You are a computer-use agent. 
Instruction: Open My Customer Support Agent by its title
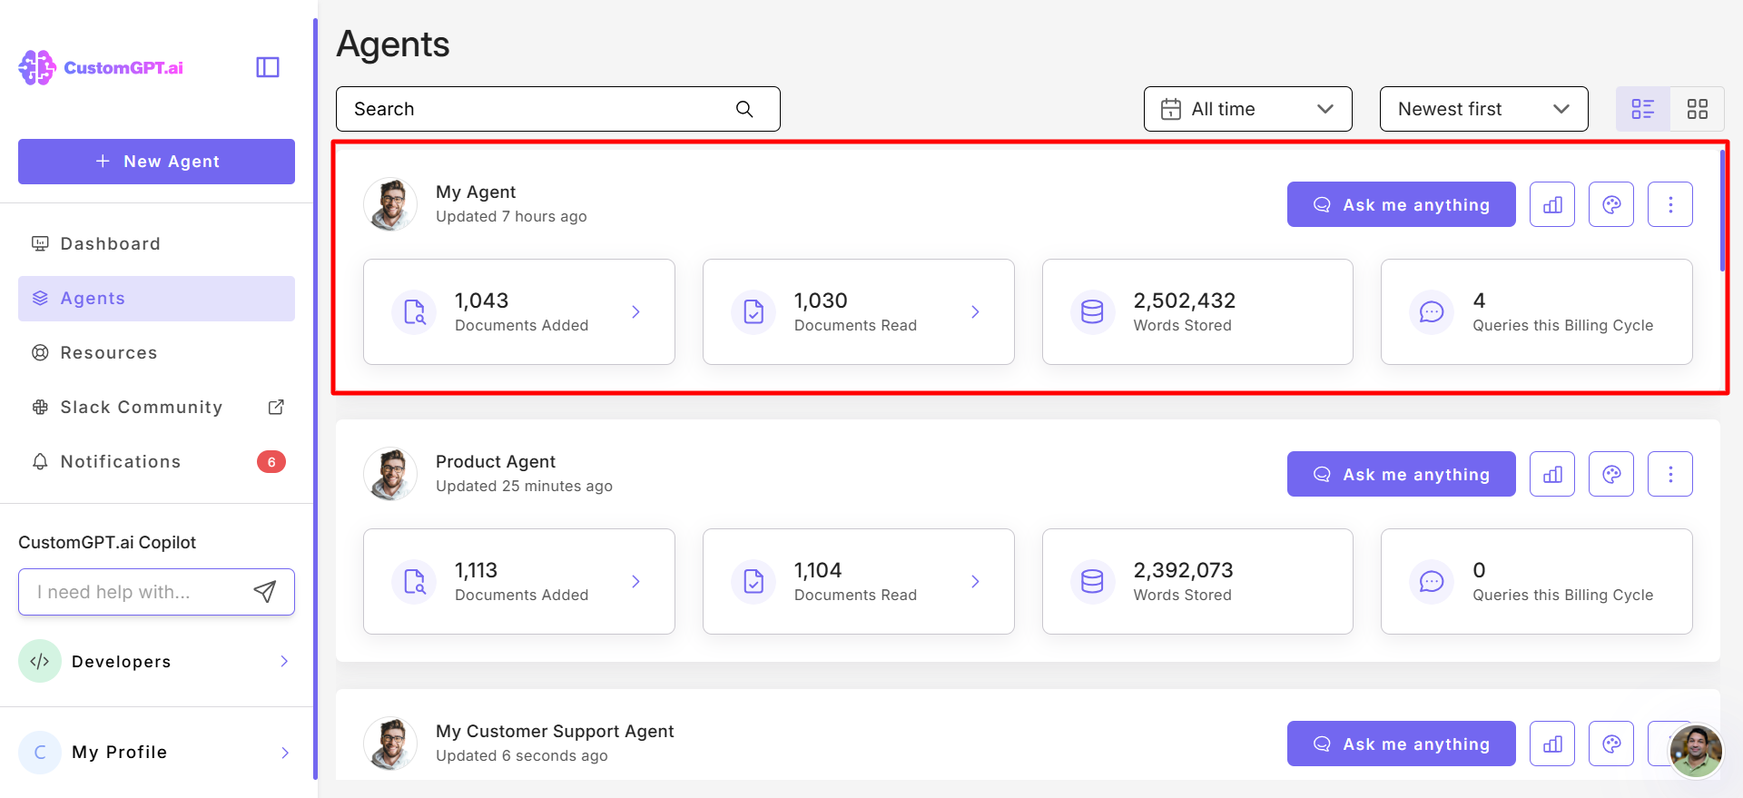click(x=555, y=731)
